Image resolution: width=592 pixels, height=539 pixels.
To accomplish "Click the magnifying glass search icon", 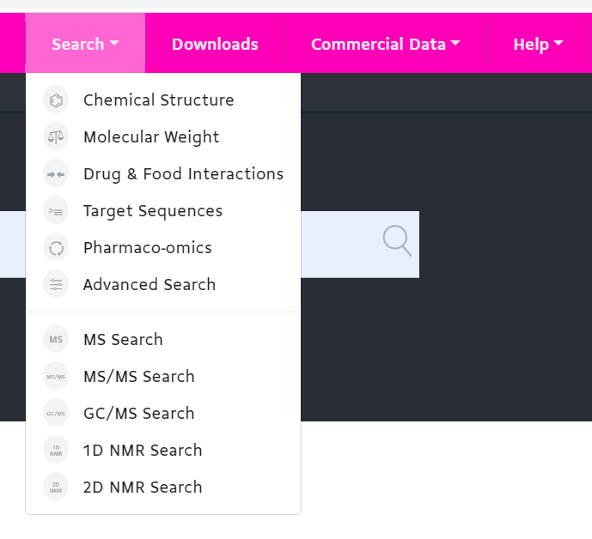I will point(396,241).
